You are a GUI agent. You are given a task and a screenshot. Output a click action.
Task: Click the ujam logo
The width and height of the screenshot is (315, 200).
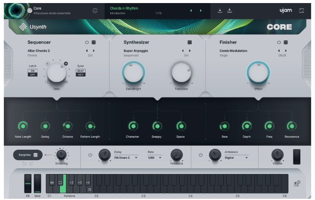[x=286, y=10]
